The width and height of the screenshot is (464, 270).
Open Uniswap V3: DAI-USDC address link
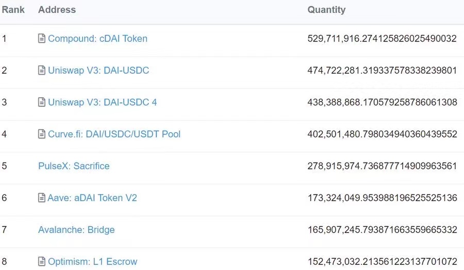pos(98,70)
